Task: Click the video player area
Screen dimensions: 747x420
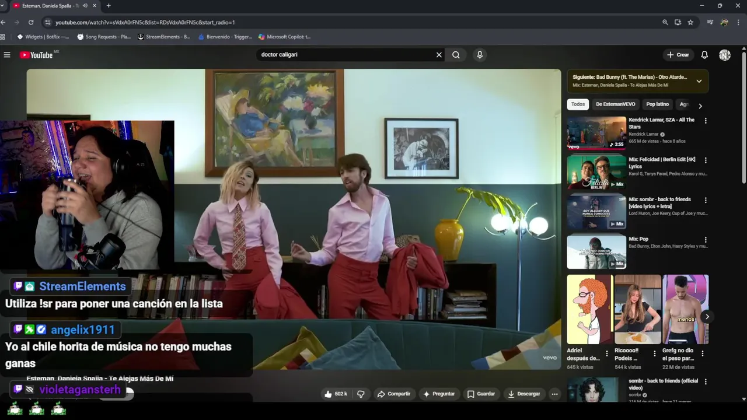Action: (294, 219)
